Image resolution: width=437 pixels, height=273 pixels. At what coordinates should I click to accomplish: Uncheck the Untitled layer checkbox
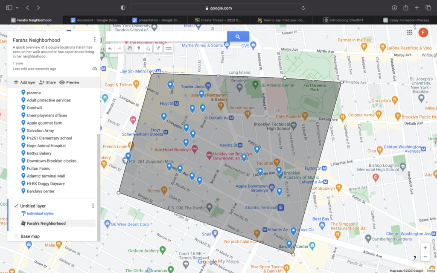(x=16, y=206)
